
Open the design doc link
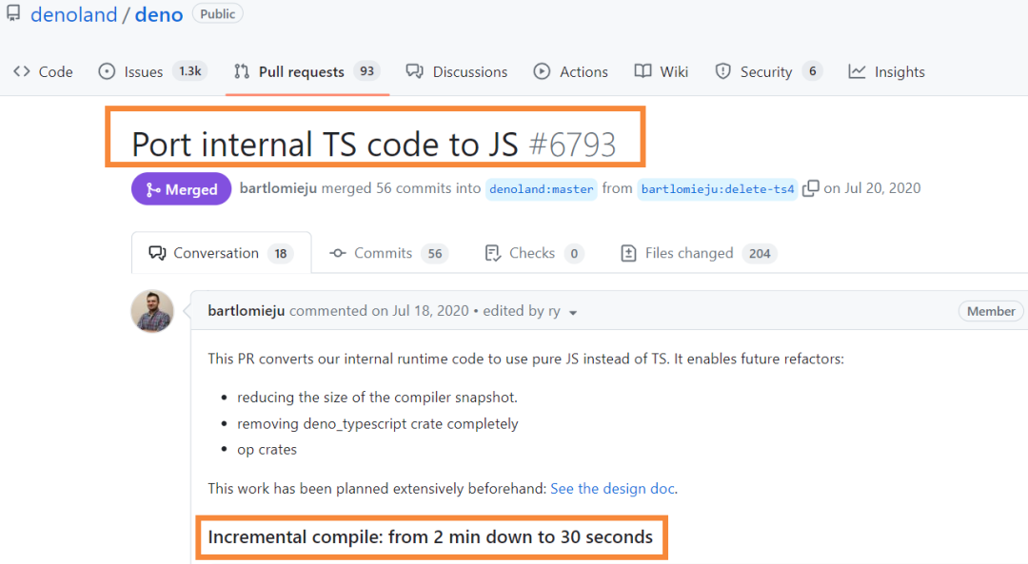point(612,489)
